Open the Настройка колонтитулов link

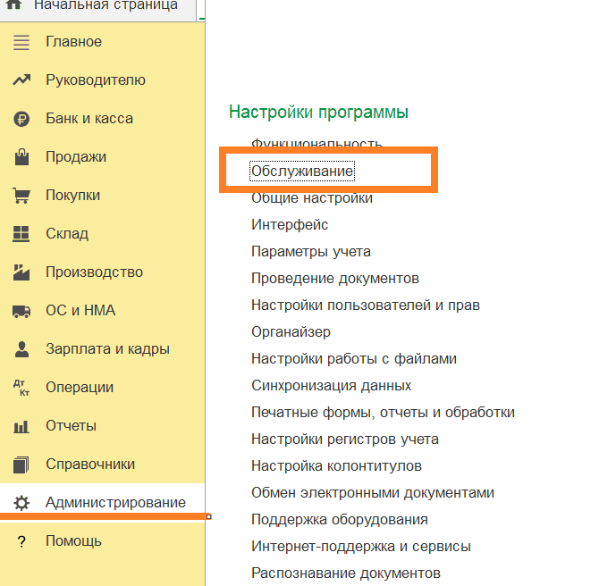tap(336, 466)
